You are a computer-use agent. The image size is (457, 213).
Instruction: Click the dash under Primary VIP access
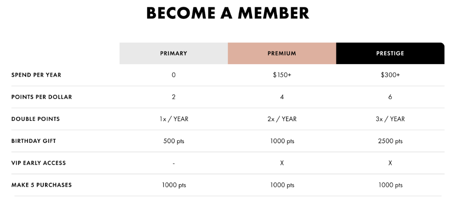point(174,164)
